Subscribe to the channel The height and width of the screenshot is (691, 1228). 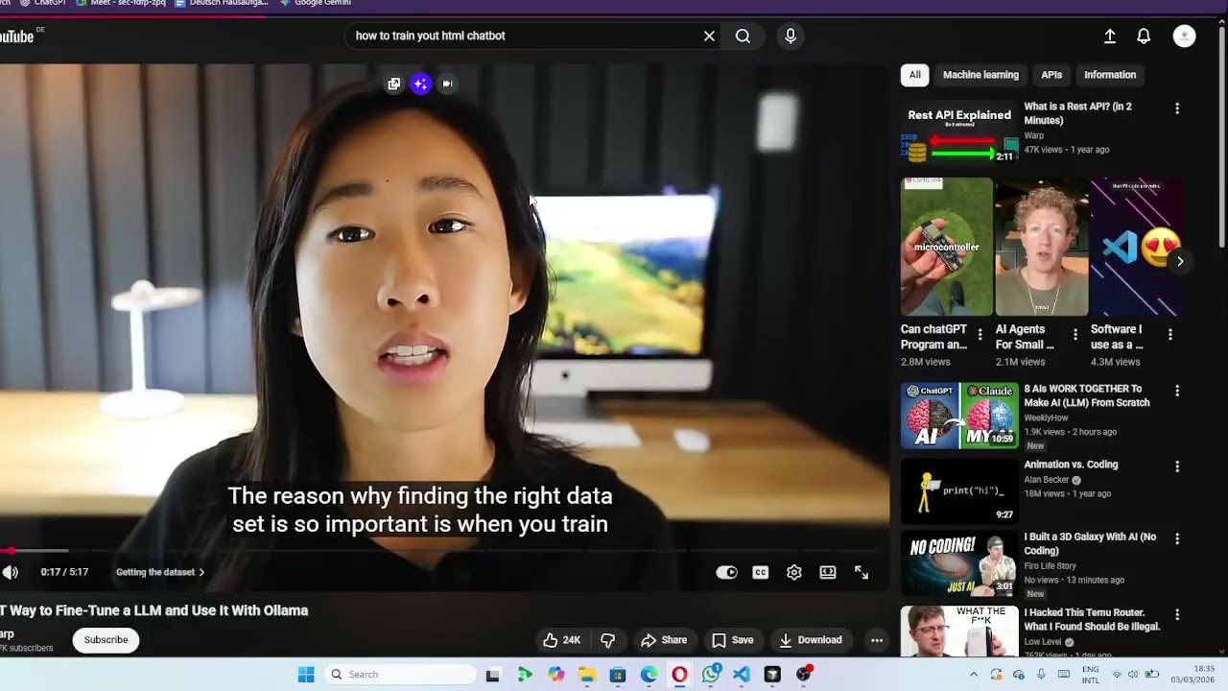[106, 640]
